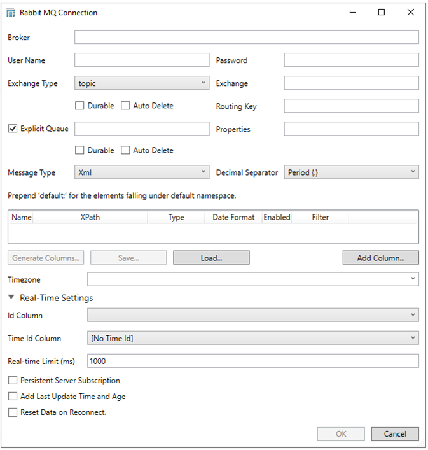Click the Date Format column header

(233, 217)
